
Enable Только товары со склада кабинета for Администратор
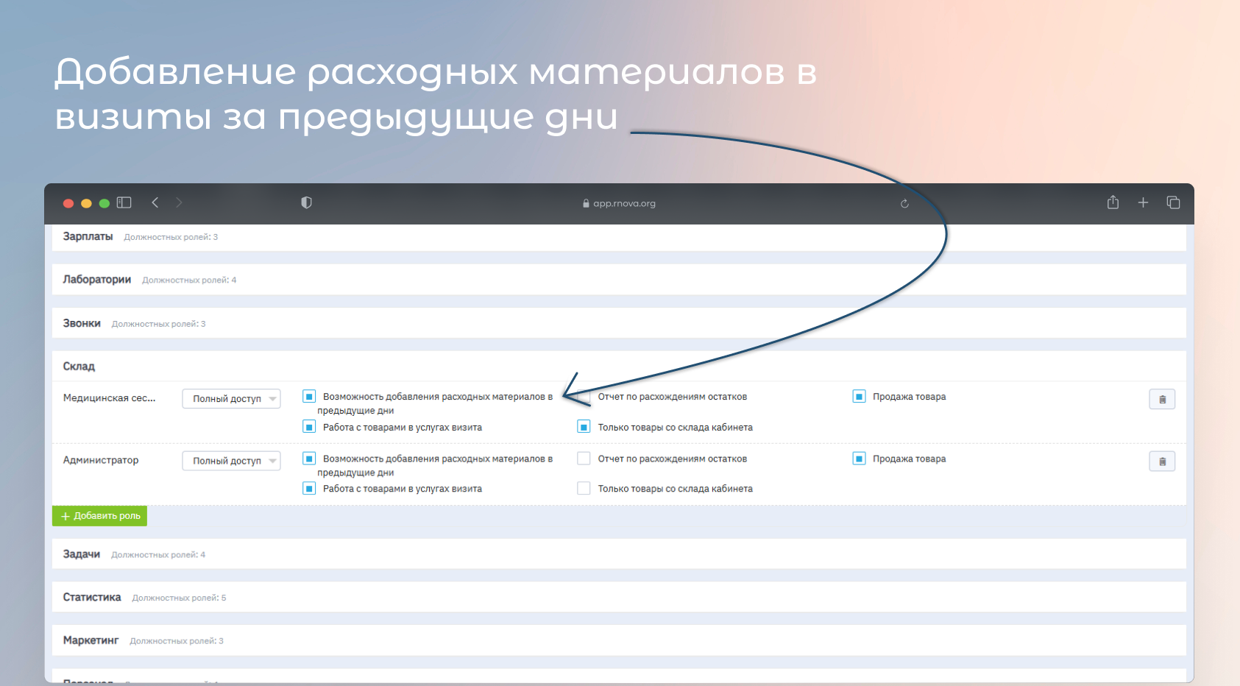click(584, 488)
